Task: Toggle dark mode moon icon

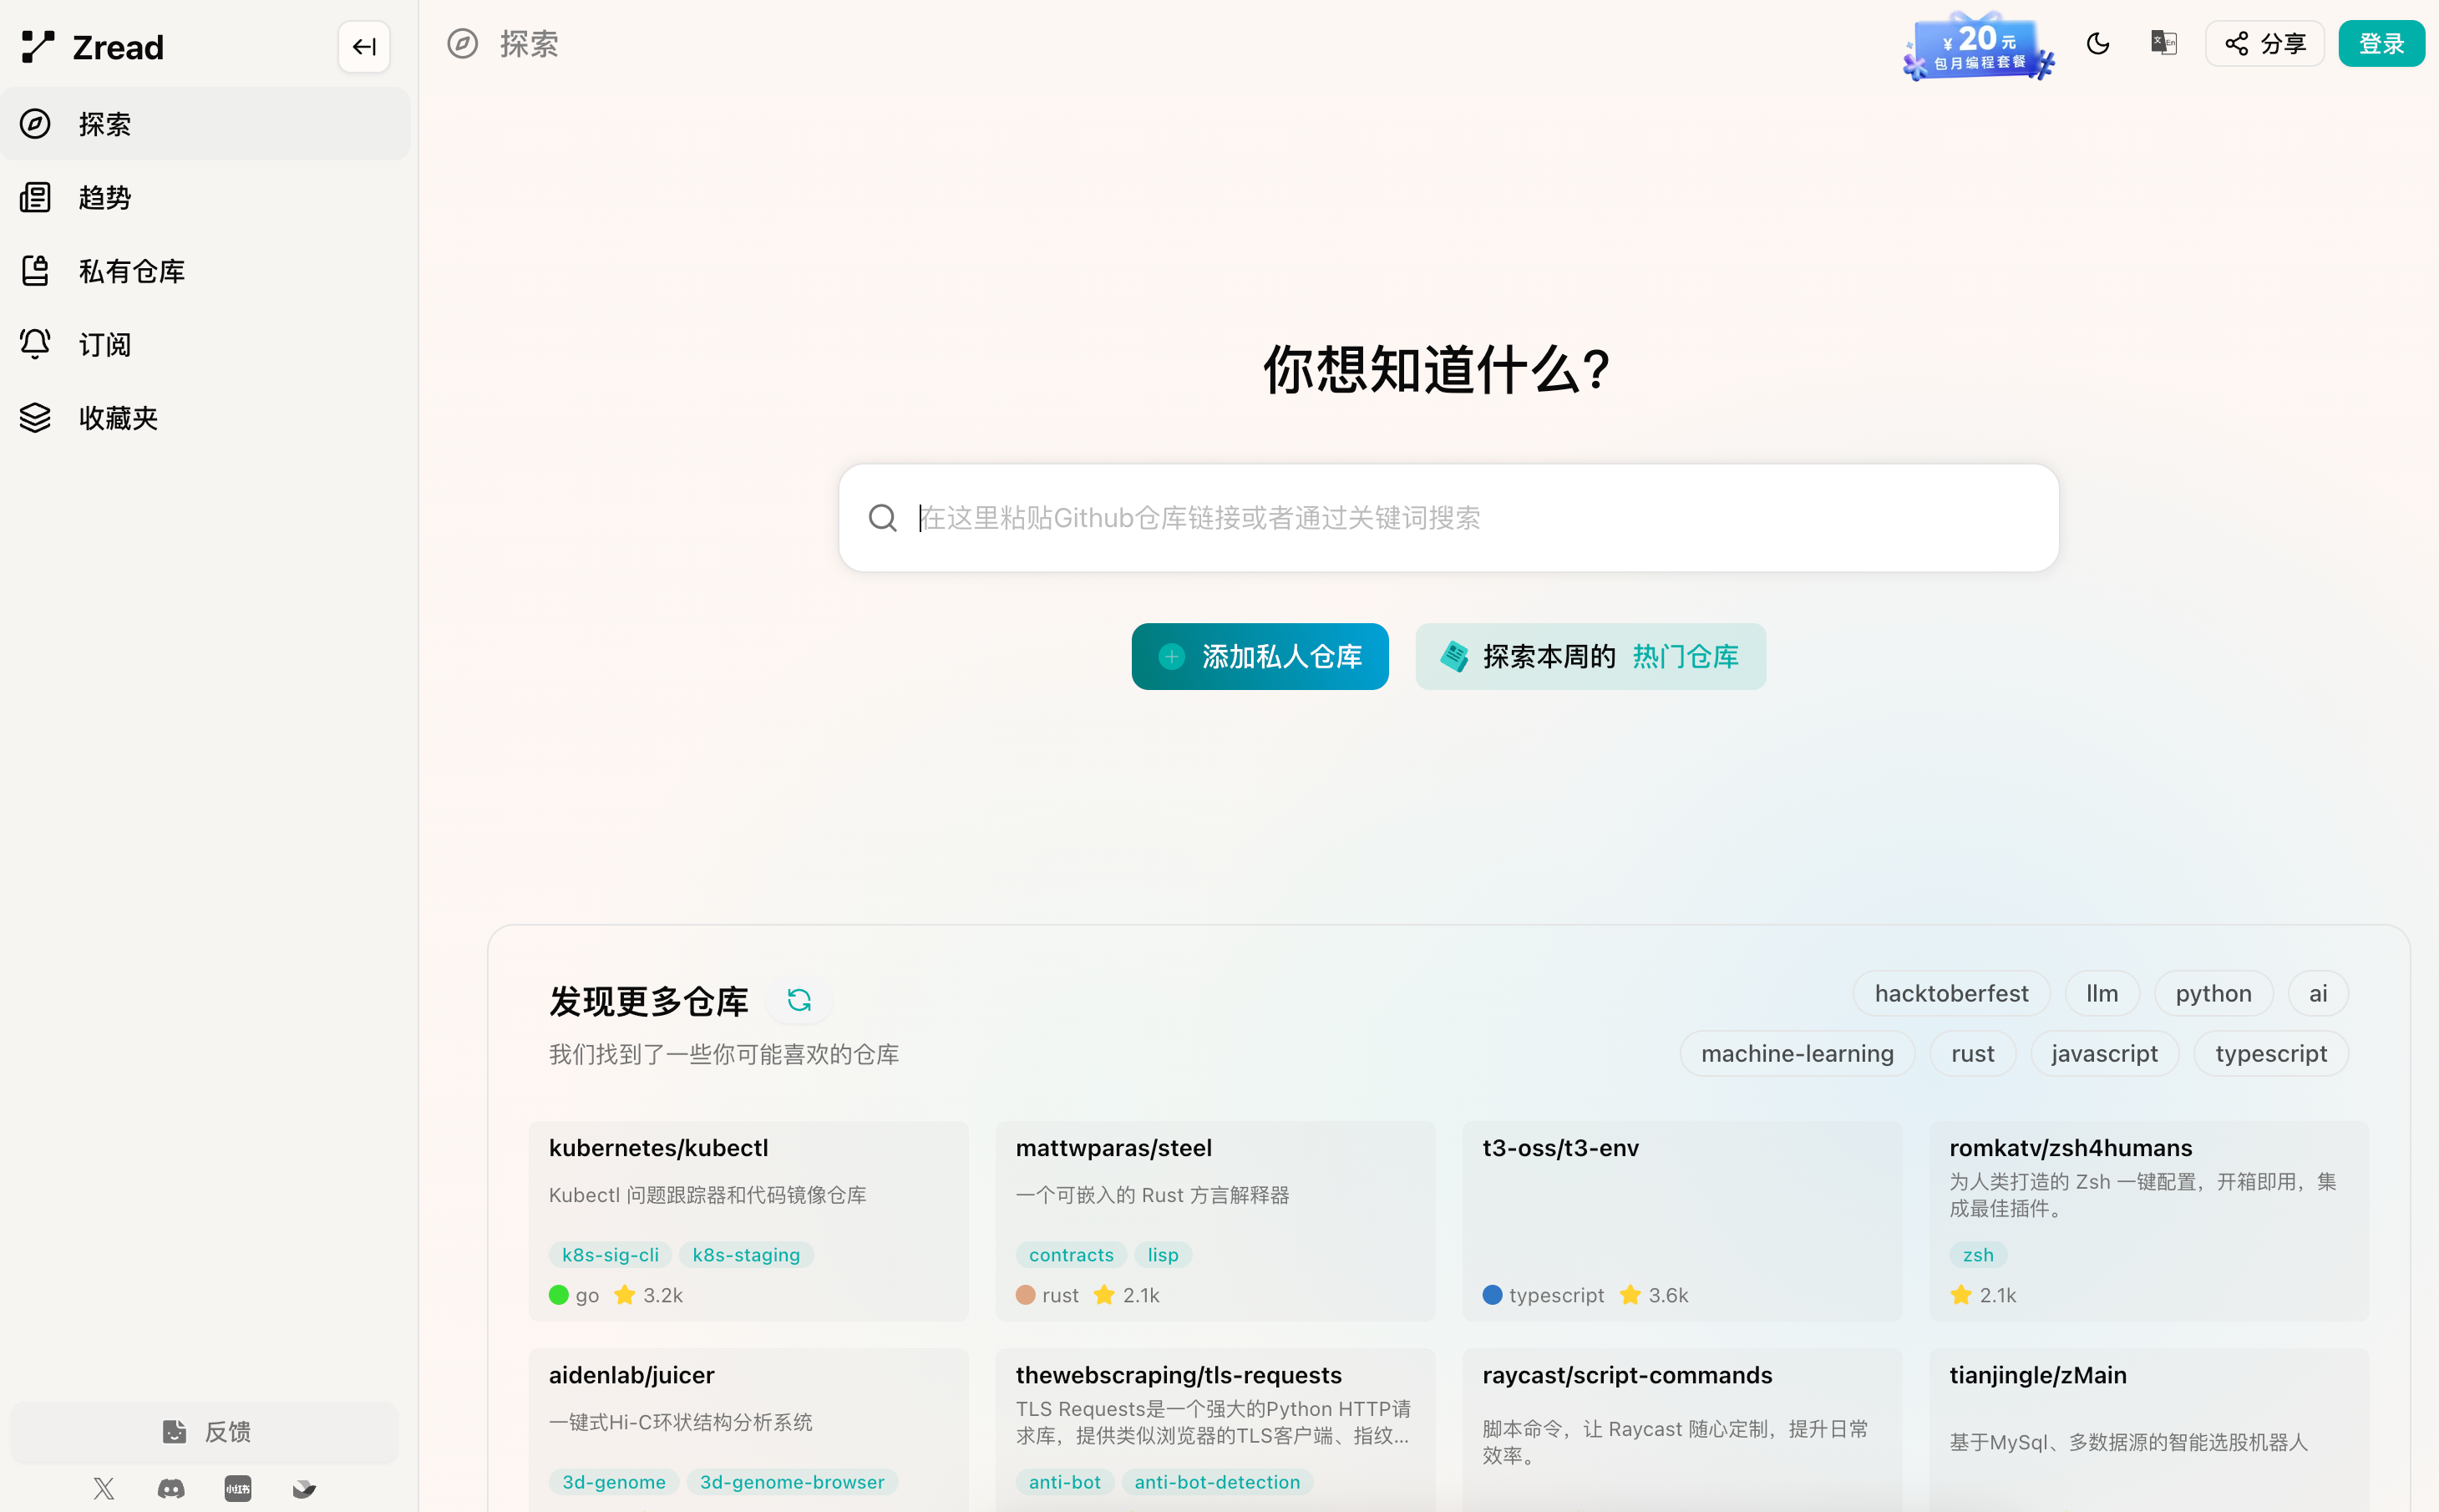Action: (2097, 43)
